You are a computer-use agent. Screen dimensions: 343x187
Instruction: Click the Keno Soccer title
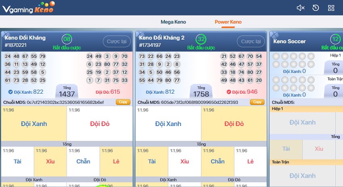pyautogui.click(x=289, y=41)
